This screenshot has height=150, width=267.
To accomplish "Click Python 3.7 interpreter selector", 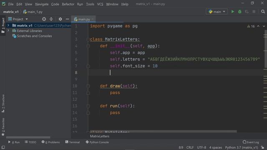I will pos(242,147).
